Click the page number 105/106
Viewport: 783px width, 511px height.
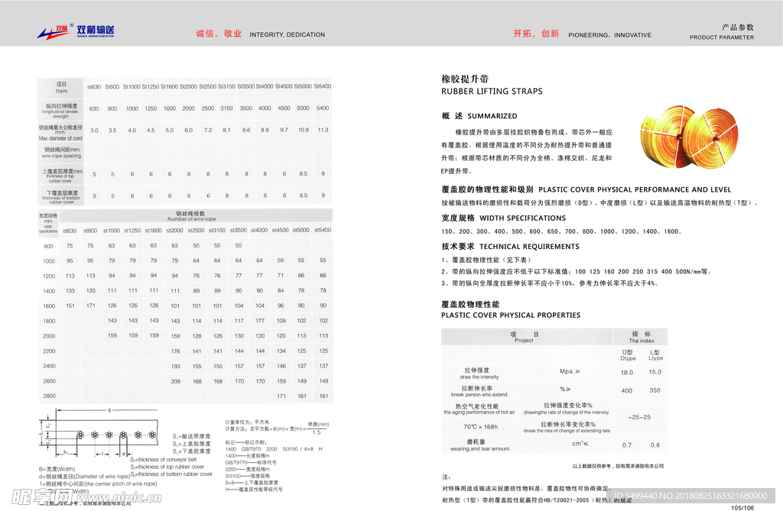pos(742,507)
